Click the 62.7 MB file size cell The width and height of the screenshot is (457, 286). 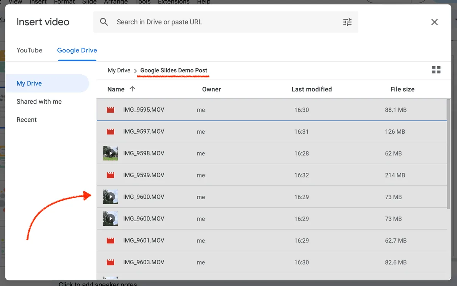click(x=396, y=241)
